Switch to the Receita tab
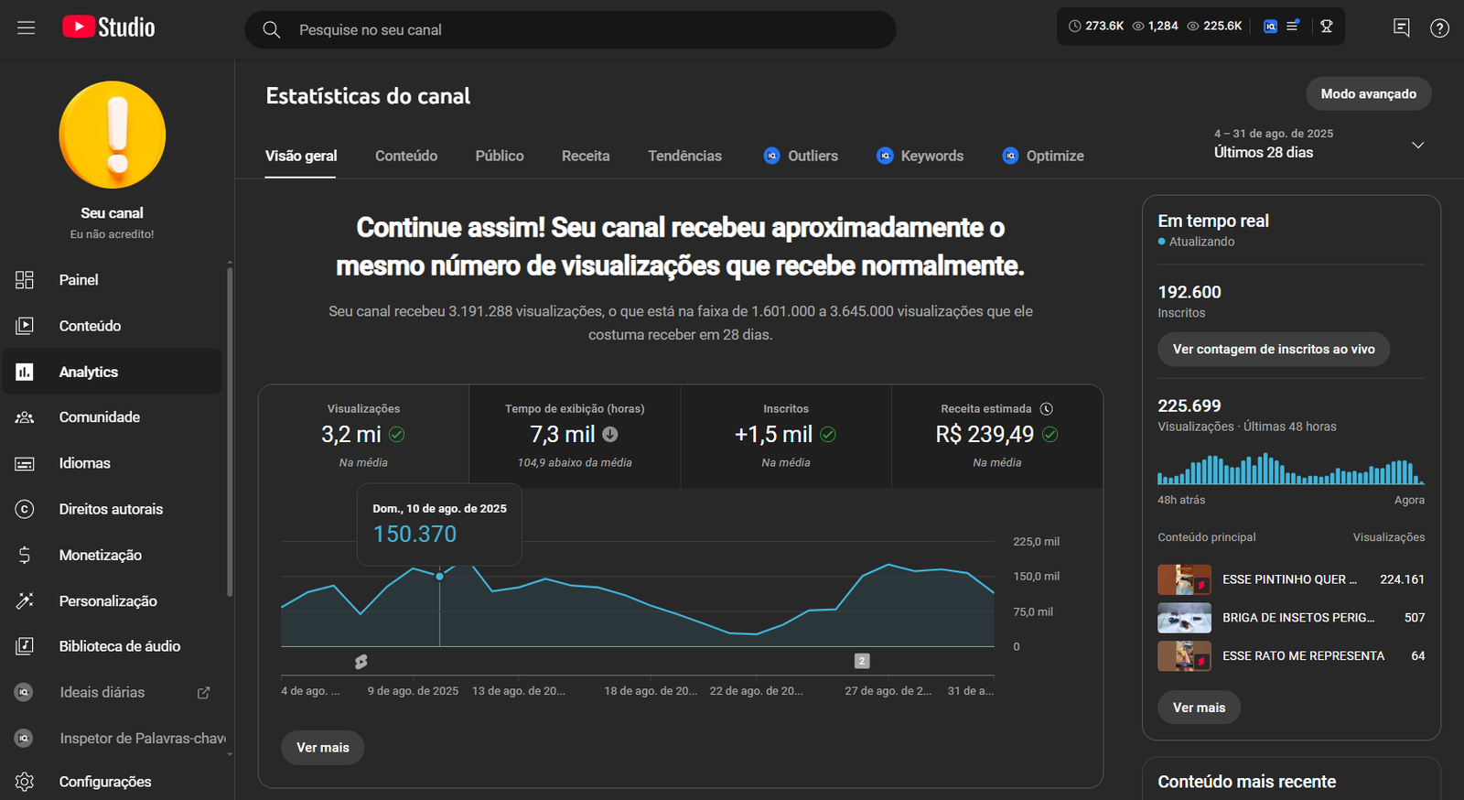The height and width of the screenshot is (800, 1464). tap(586, 156)
